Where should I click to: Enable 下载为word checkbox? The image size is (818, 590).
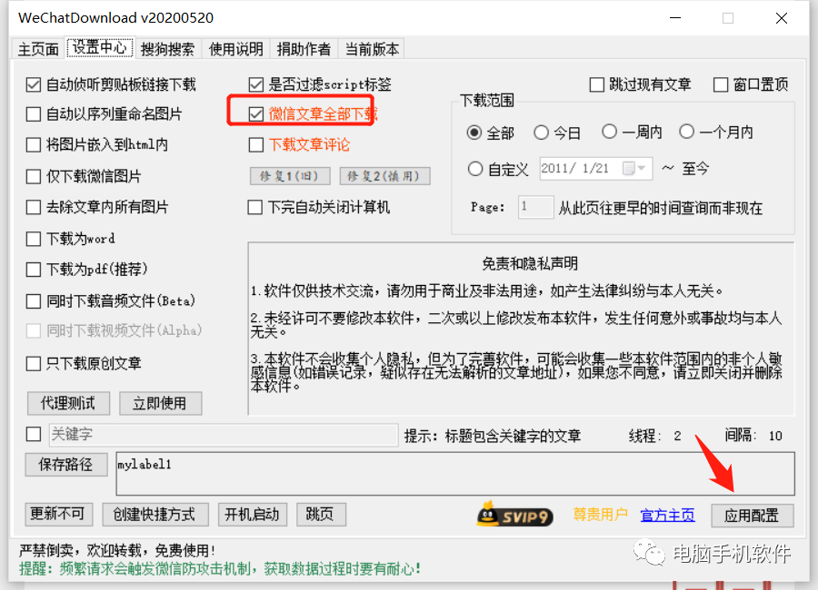point(34,239)
